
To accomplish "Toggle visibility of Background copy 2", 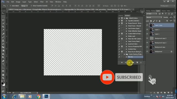I will coord(147,43).
